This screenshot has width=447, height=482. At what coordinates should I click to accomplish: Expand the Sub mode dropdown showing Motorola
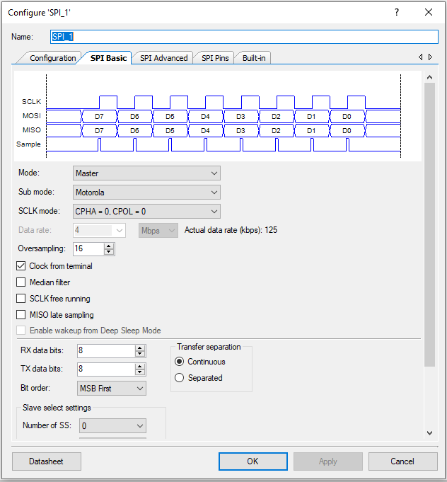pyautogui.click(x=146, y=193)
